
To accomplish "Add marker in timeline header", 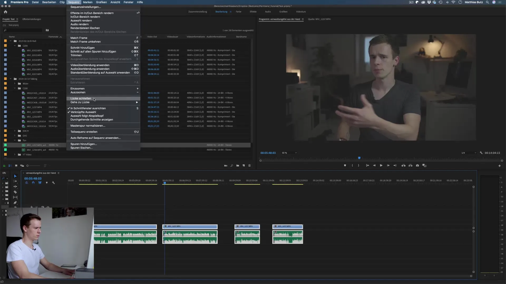I will pos(47,182).
